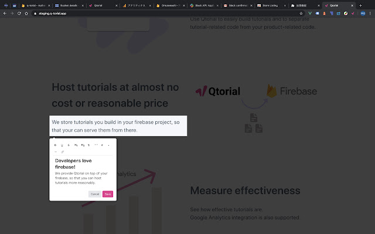Click 'Google Analytics integration is also supported' text
This screenshot has width=375, height=234.
245,218
